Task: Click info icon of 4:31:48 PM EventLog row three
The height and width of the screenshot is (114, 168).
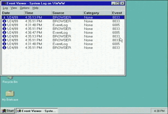Action: [4, 25]
